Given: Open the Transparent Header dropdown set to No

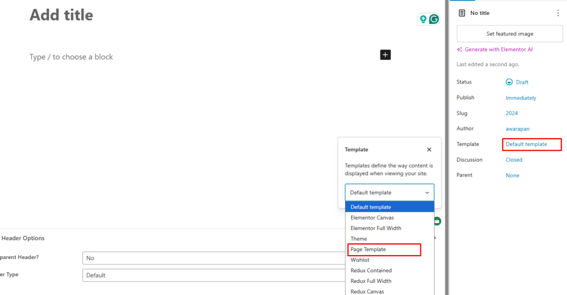Looking at the screenshot, I should (213, 258).
